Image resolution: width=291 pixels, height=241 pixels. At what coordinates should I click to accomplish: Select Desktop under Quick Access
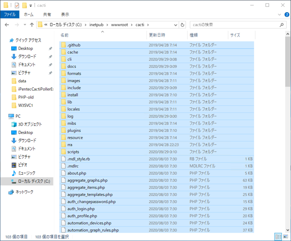(25, 48)
